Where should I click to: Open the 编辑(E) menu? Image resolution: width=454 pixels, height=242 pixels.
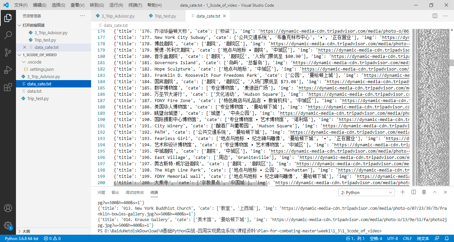[40, 5]
